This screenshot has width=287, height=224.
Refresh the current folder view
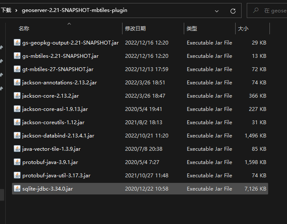233,11
